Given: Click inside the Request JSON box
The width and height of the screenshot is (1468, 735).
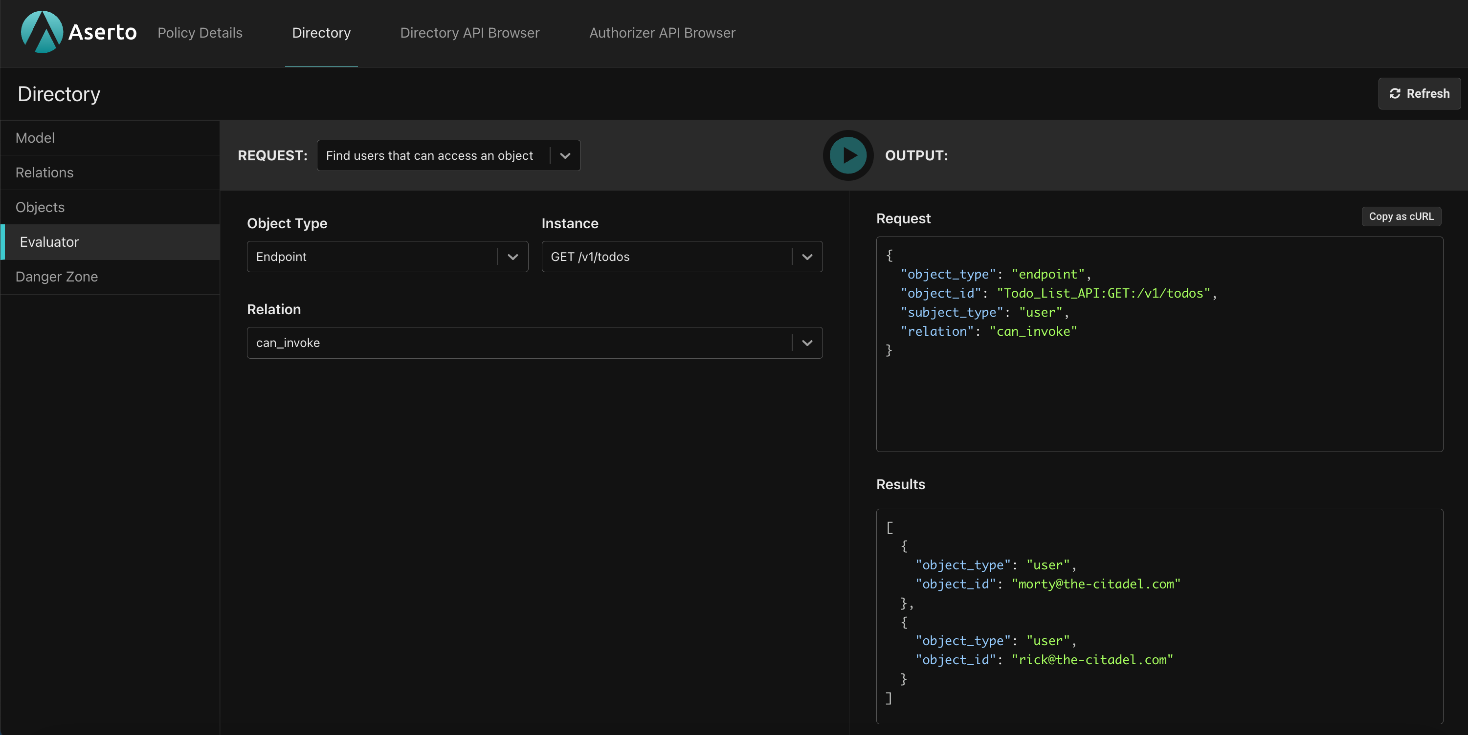Looking at the screenshot, I should click(x=1159, y=345).
